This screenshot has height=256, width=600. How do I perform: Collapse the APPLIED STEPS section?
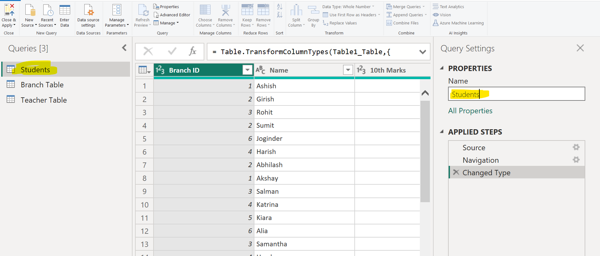click(442, 132)
